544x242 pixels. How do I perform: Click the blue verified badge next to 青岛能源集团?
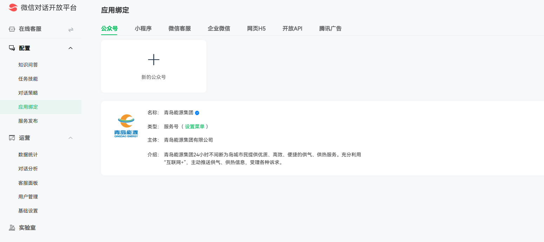coord(197,113)
